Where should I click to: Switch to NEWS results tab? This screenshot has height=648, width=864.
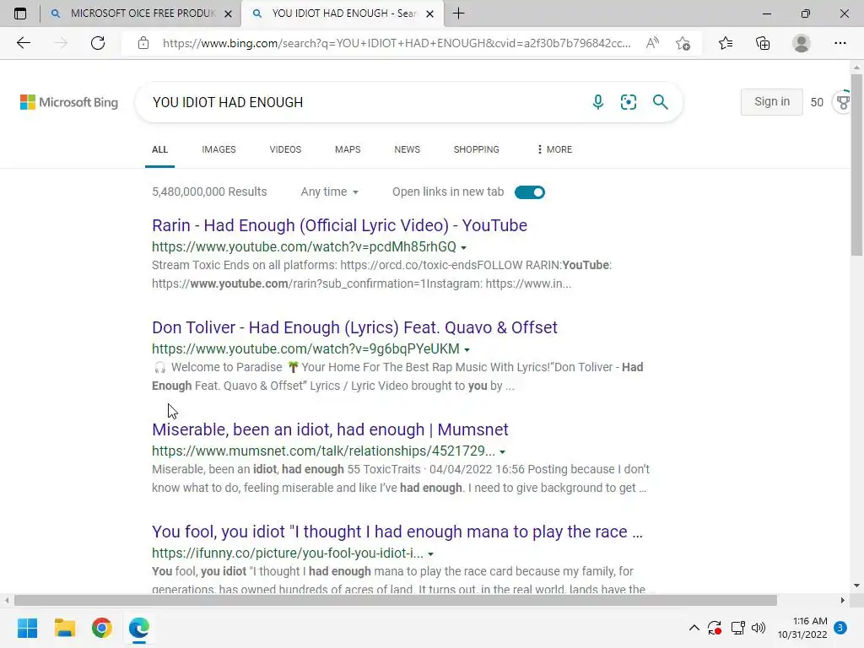pyautogui.click(x=408, y=149)
